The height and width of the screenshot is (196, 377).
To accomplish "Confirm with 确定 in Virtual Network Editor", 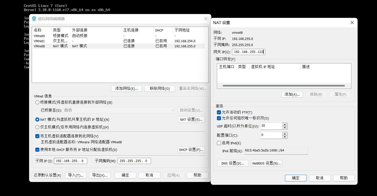I will (125, 175).
